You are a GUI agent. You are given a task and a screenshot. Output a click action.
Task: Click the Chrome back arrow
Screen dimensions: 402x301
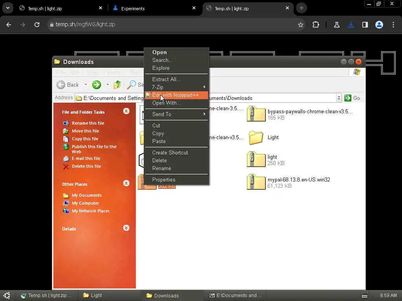[x=9, y=25]
